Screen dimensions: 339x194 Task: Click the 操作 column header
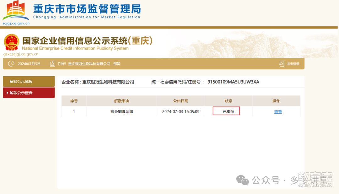(276, 101)
